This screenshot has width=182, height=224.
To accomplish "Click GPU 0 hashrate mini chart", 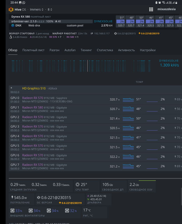I will [128, 99].
